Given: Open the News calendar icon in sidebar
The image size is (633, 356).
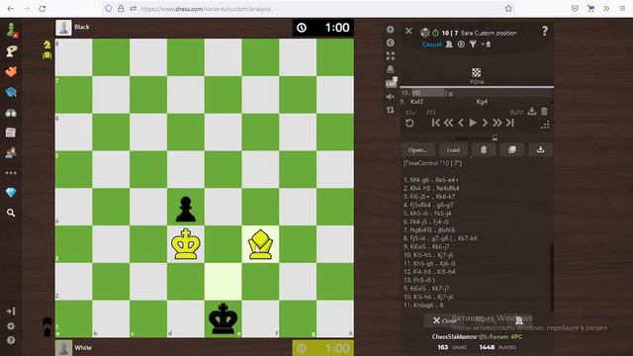Looking at the screenshot, I should [x=11, y=133].
